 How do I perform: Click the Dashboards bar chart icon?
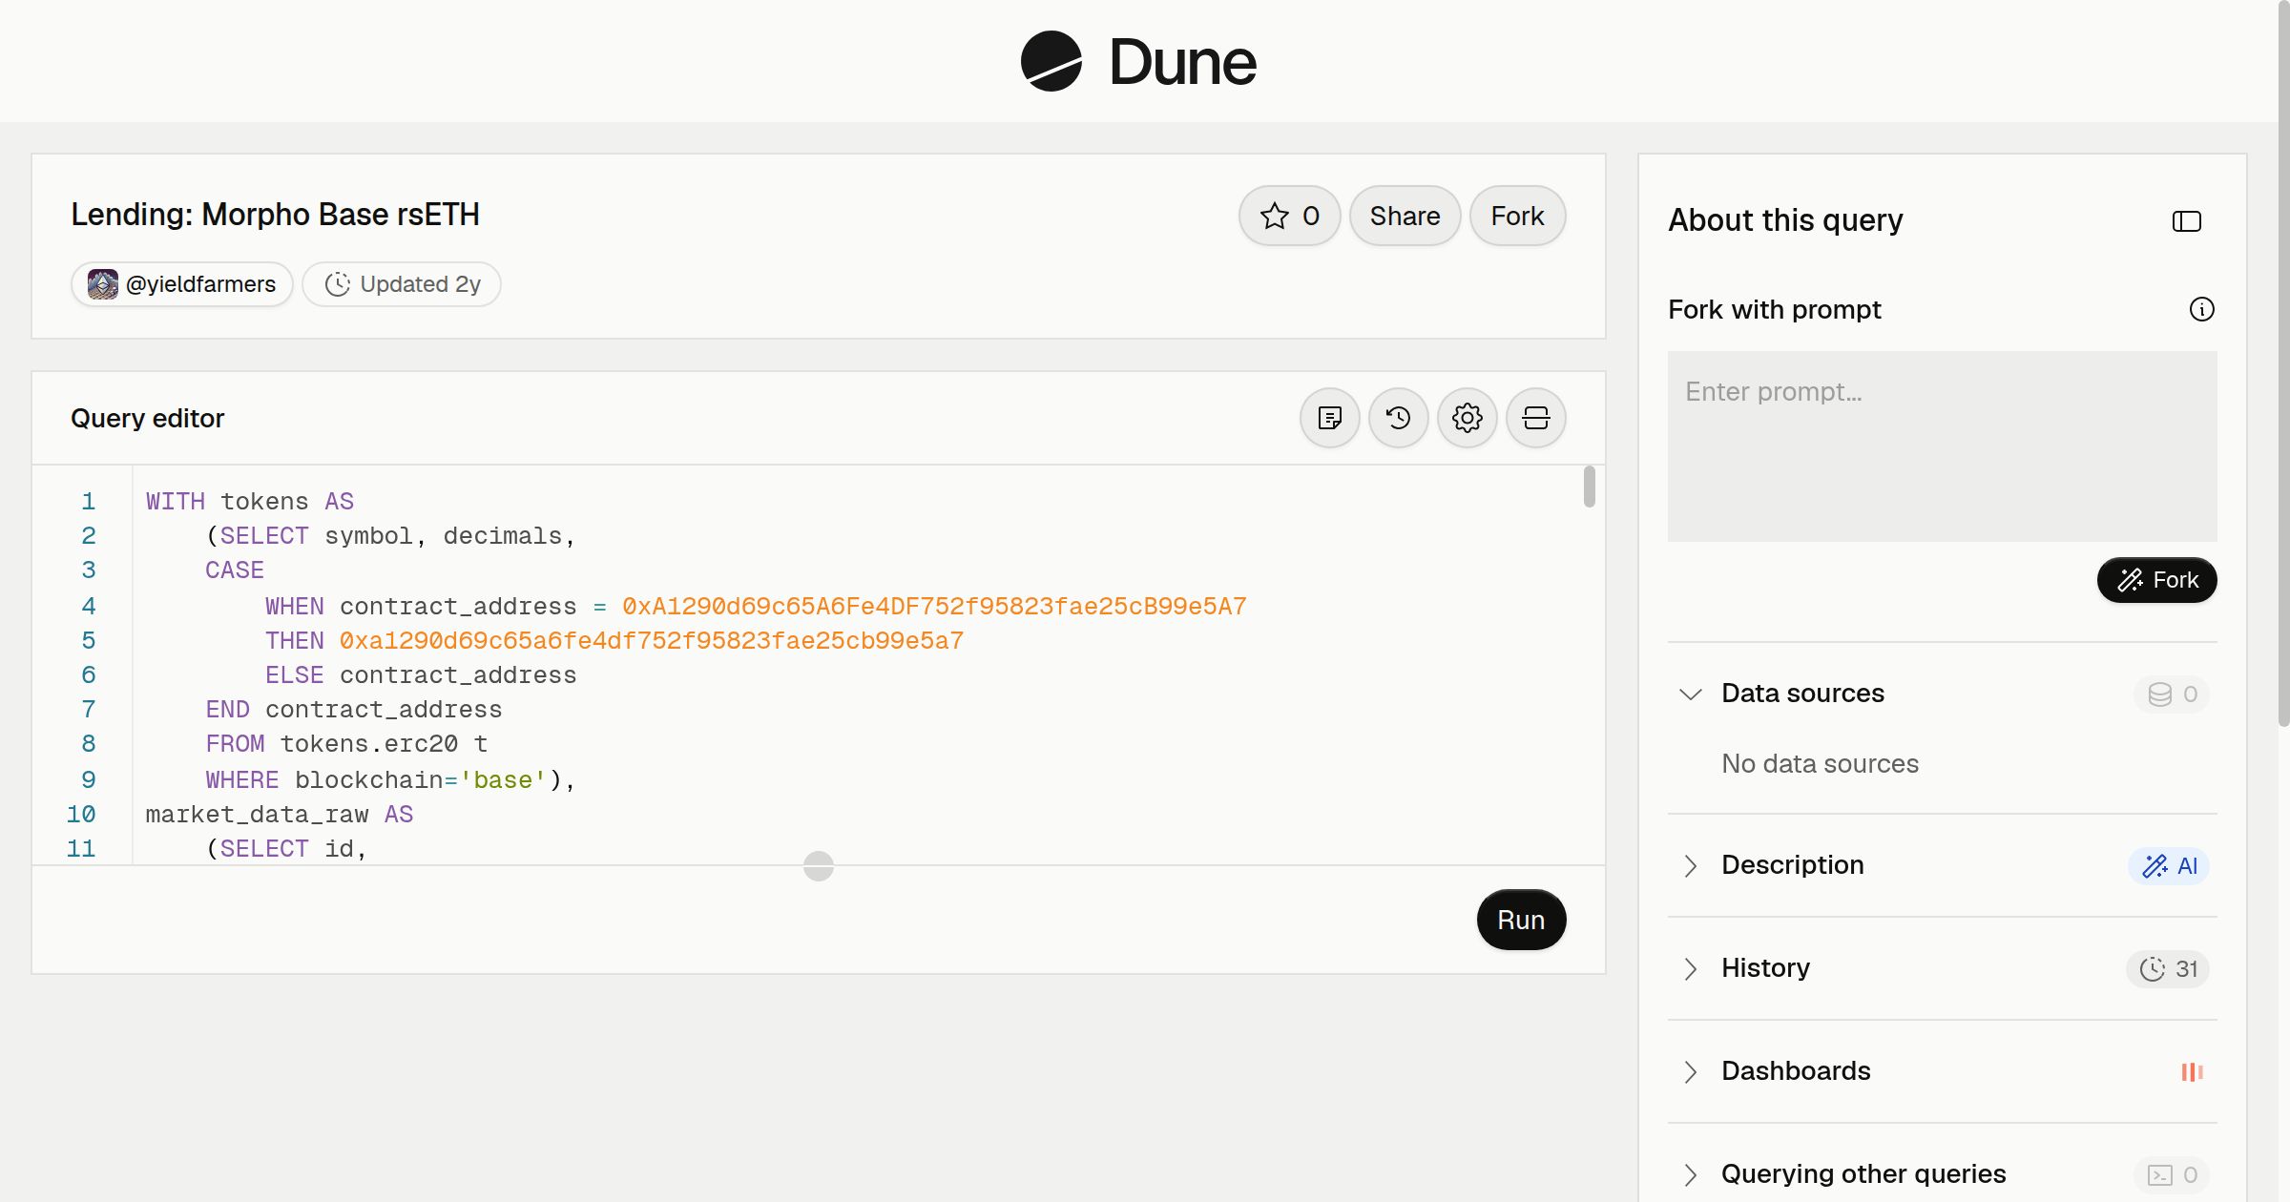pos(2192,1071)
